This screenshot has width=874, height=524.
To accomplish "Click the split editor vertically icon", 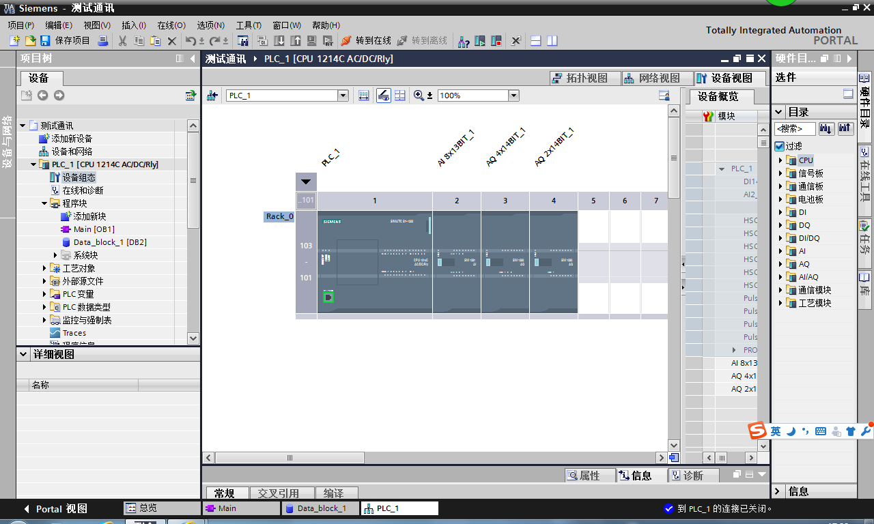I will coord(552,41).
